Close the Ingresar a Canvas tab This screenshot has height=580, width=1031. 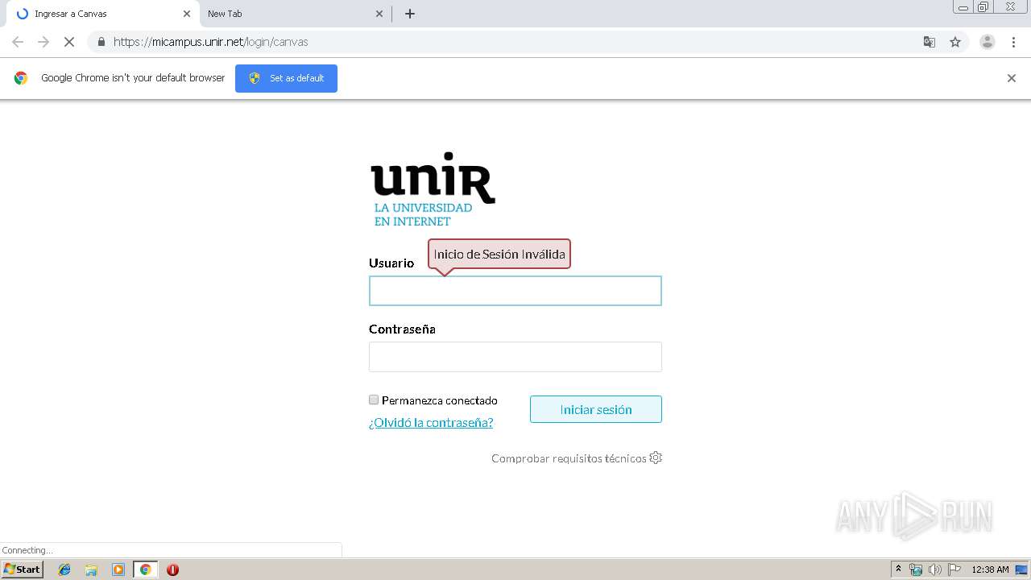[187, 14]
